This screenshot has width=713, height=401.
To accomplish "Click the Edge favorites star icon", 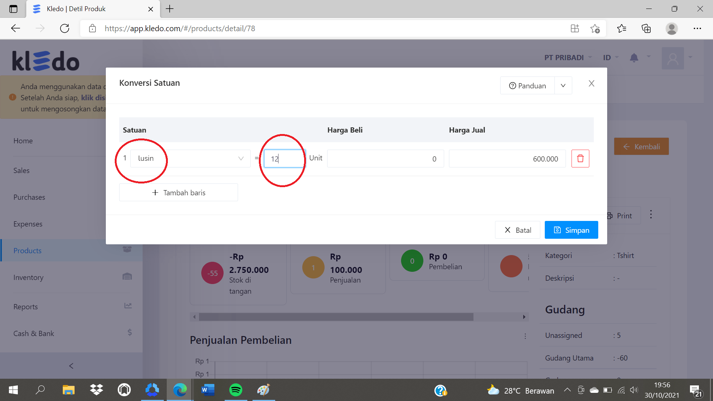I will point(621,29).
